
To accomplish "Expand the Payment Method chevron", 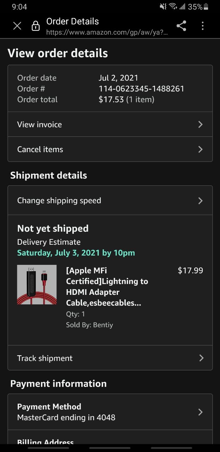I will pyautogui.click(x=200, y=412).
